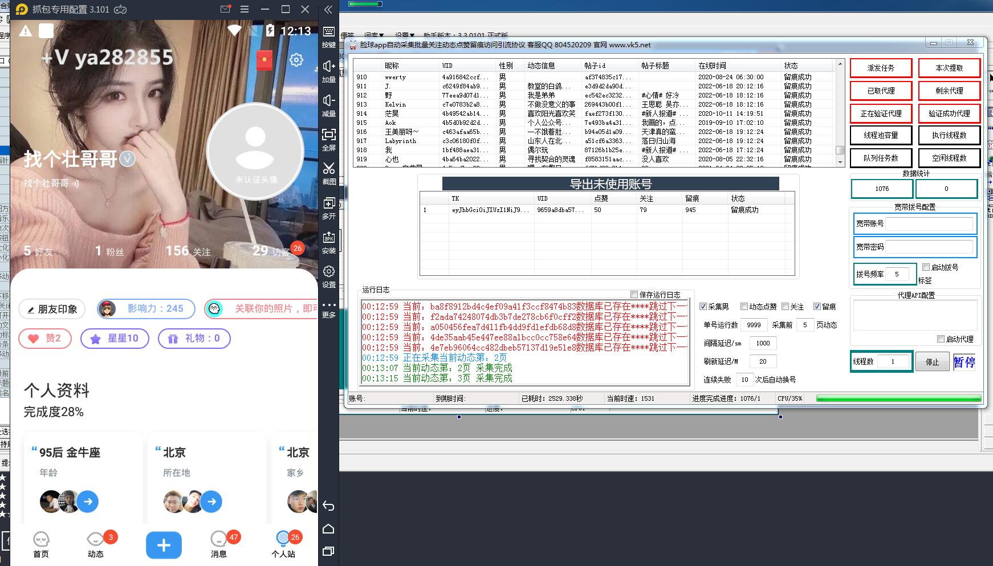Image resolution: width=993 pixels, height=566 pixels.
Task: Click the 派发任务 button
Action: pyautogui.click(x=881, y=68)
